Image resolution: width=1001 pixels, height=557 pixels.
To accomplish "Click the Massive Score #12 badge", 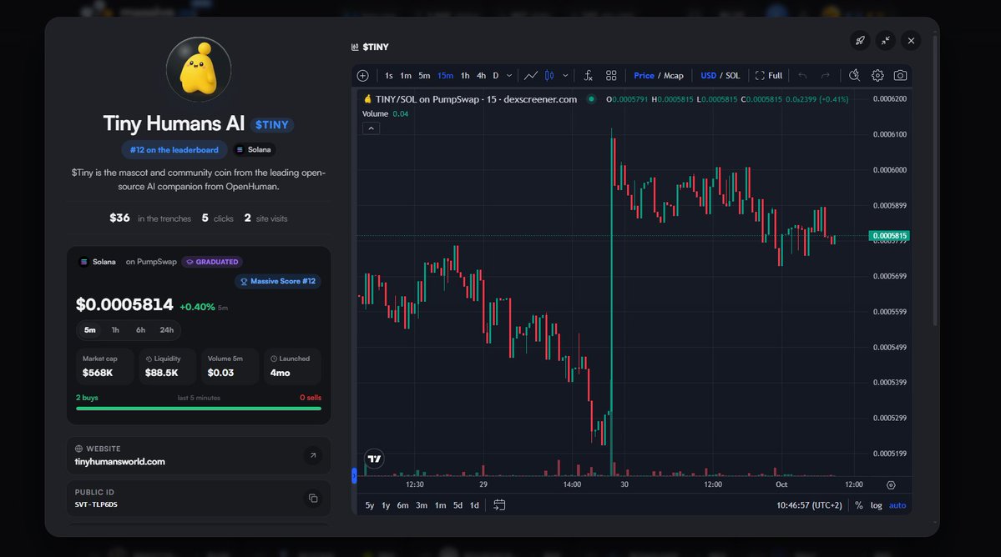I will coord(278,281).
